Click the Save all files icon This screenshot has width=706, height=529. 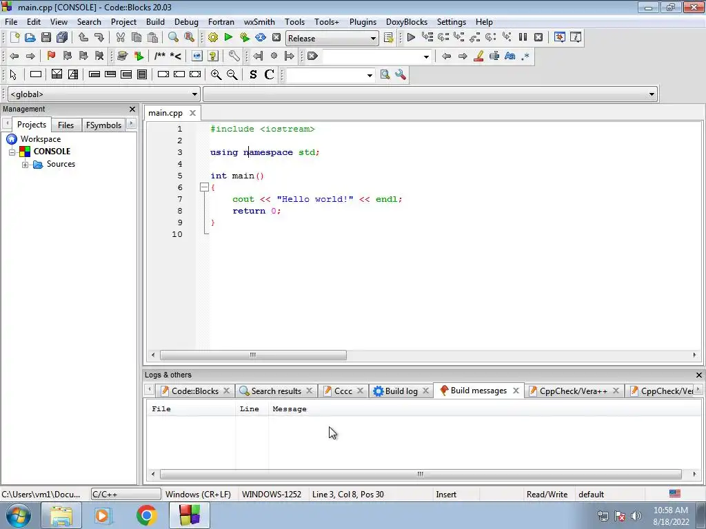click(62, 37)
